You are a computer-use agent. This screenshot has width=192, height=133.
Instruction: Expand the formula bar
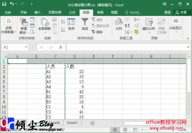[188, 47]
